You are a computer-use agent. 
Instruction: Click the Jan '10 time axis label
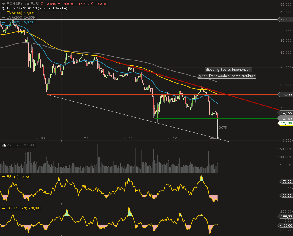coord(83,138)
